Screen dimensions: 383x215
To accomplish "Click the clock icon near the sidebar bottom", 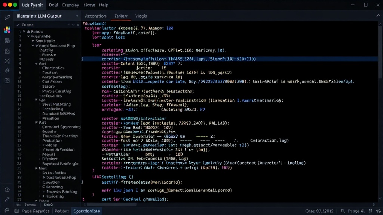I will (x=7, y=190).
